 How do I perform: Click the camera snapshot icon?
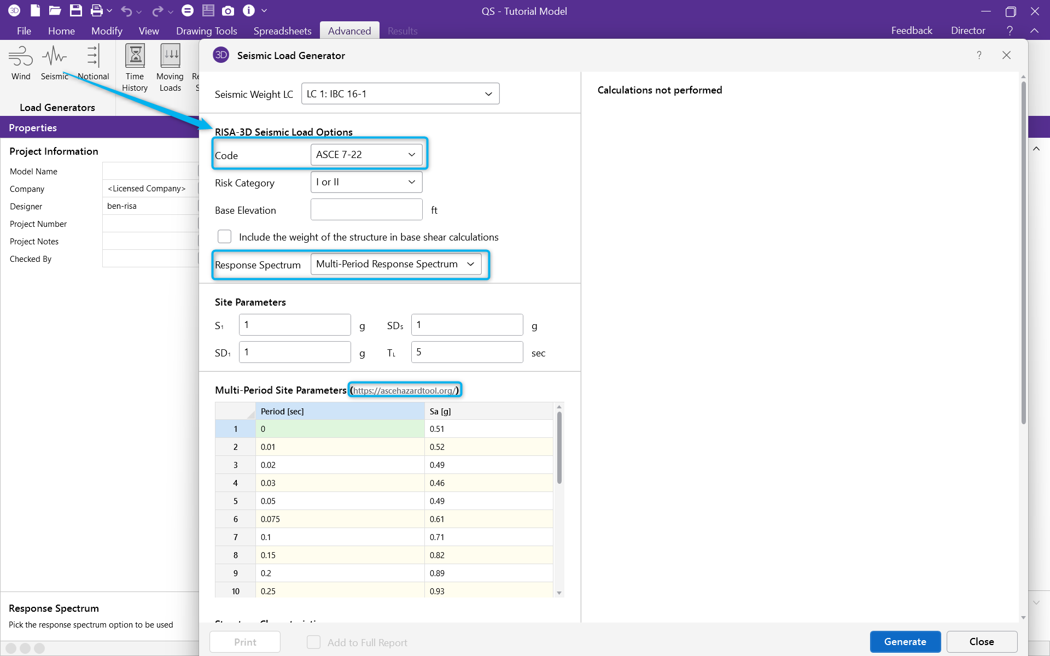tap(228, 10)
